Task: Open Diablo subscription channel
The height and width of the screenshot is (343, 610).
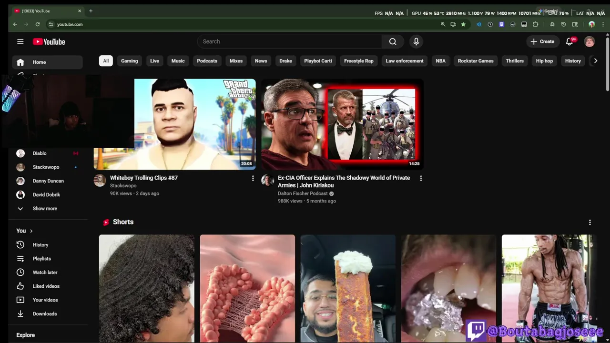Action: pos(47,153)
